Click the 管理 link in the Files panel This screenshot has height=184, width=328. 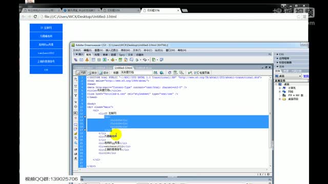[x=306, y=76]
